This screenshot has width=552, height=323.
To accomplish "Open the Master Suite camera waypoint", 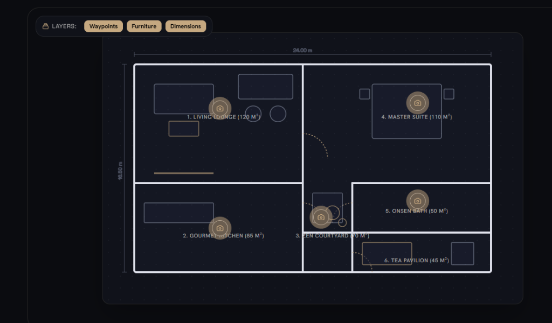I will click(418, 103).
